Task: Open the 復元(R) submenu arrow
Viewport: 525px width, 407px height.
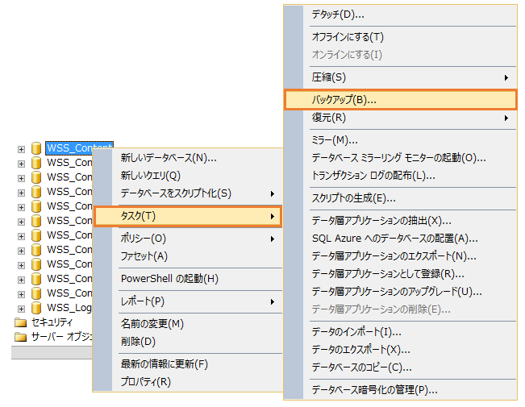Action: pyautogui.click(x=506, y=118)
